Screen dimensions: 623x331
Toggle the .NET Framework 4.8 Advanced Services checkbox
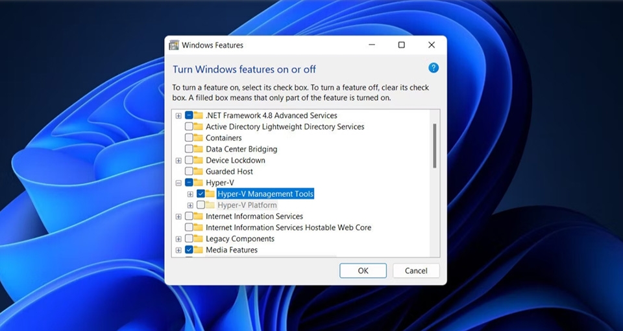(x=189, y=115)
